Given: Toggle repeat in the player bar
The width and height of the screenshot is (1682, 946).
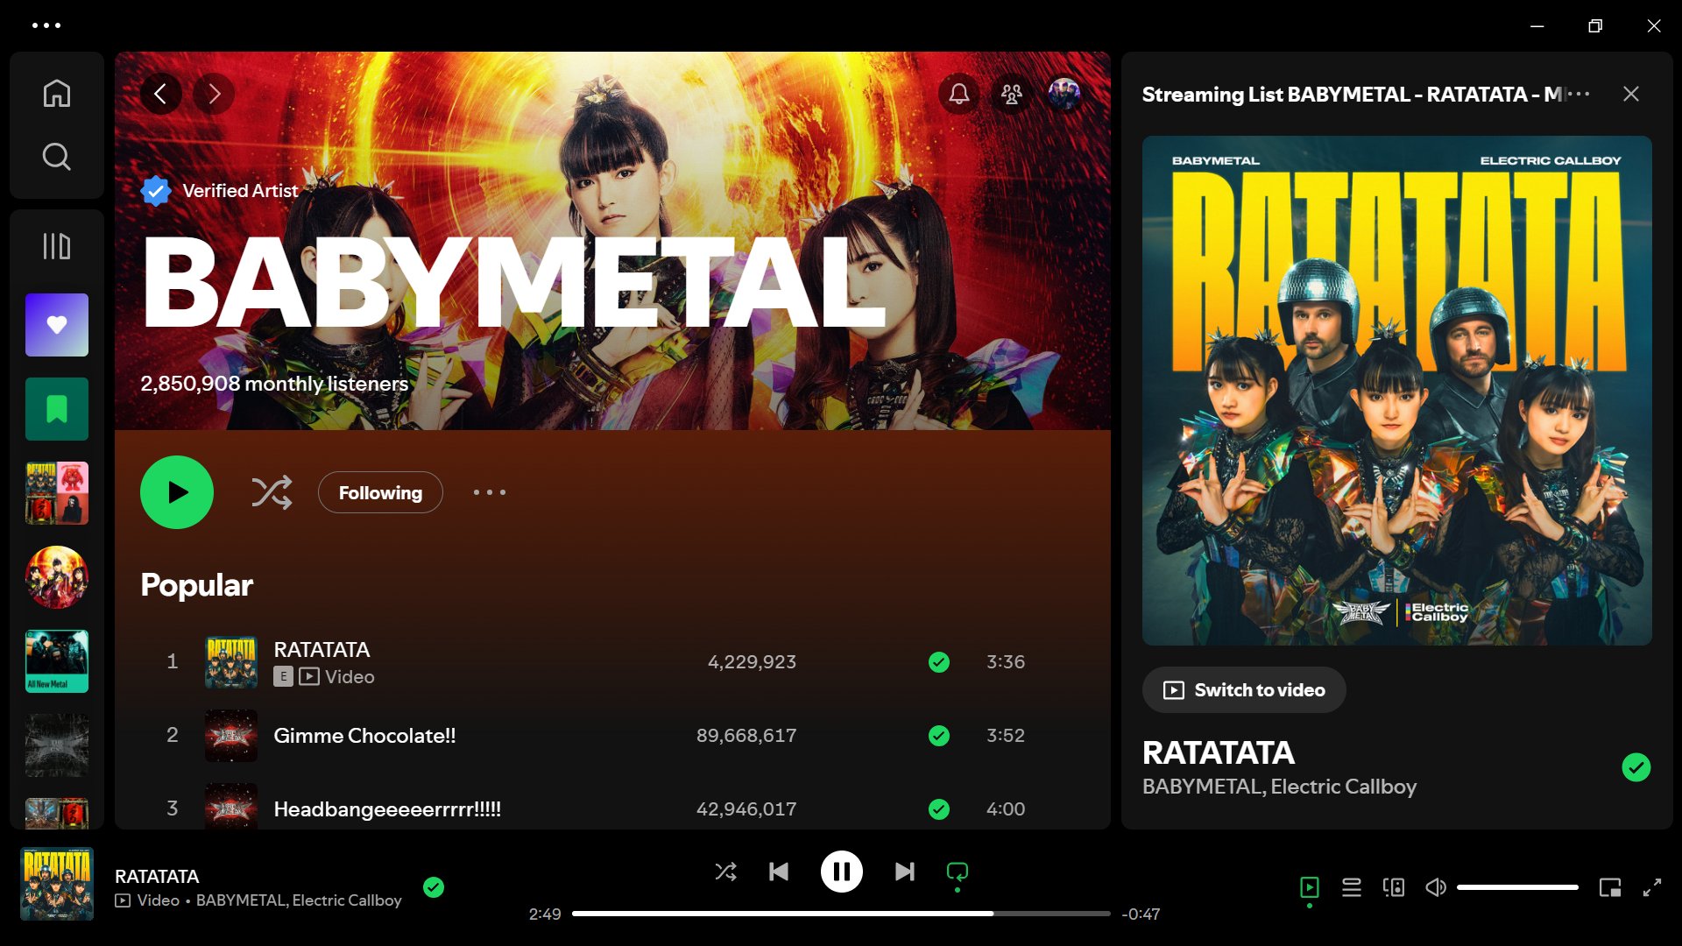Looking at the screenshot, I should pyautogui.click(x=958, y=872).
